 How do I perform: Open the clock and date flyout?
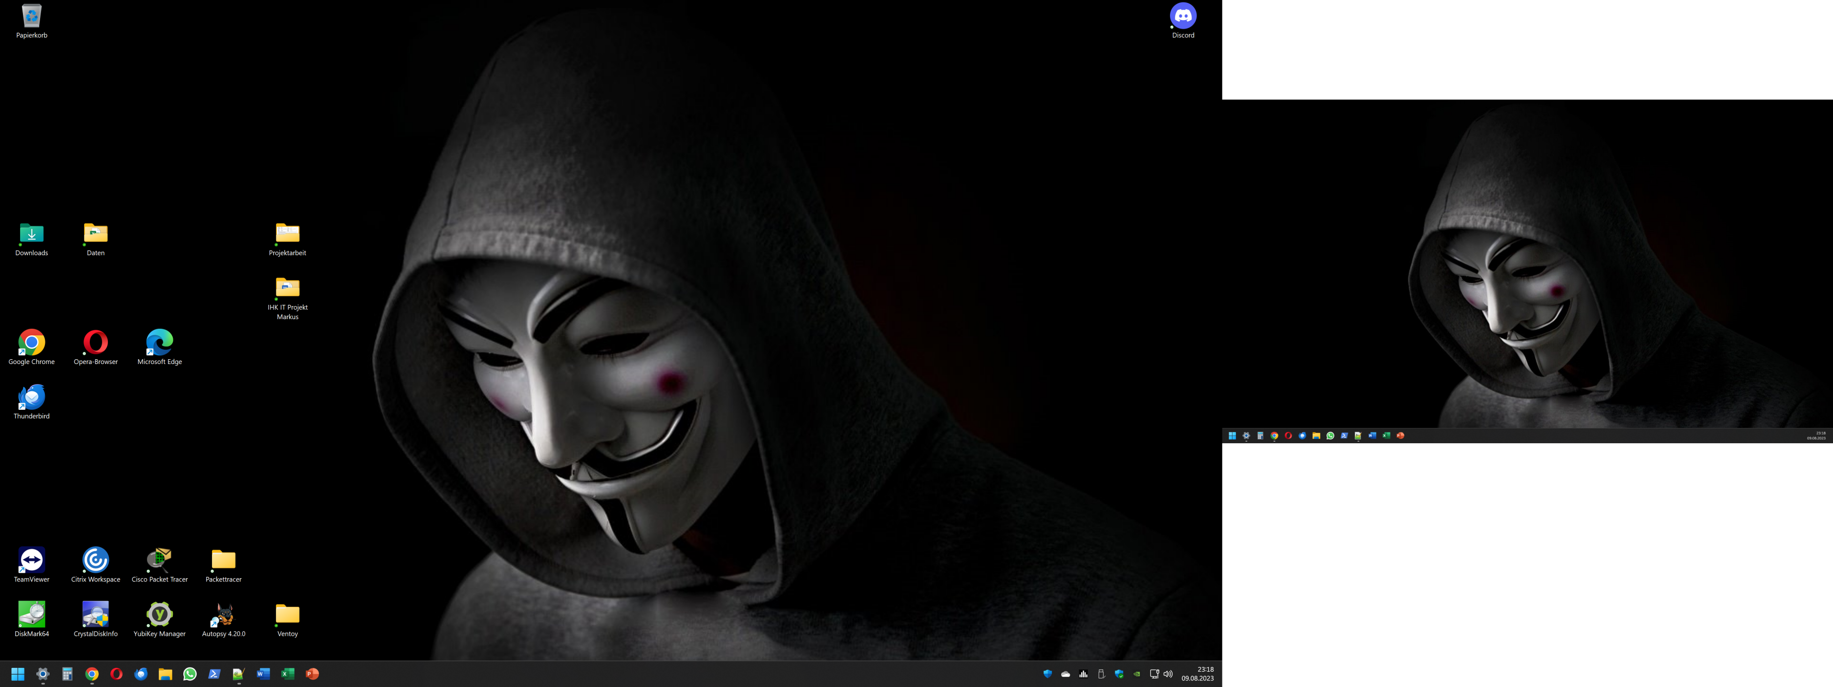pyautogui.click(x=1198, y=674)
